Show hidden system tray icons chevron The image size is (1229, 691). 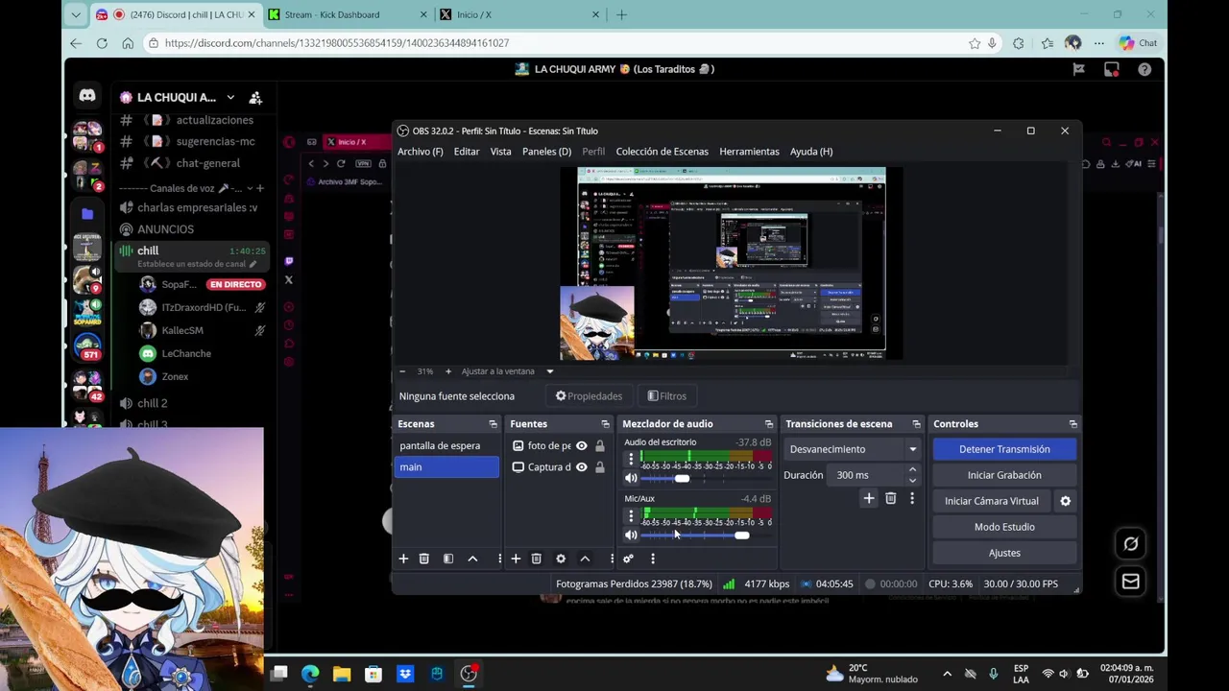(947, 674)
